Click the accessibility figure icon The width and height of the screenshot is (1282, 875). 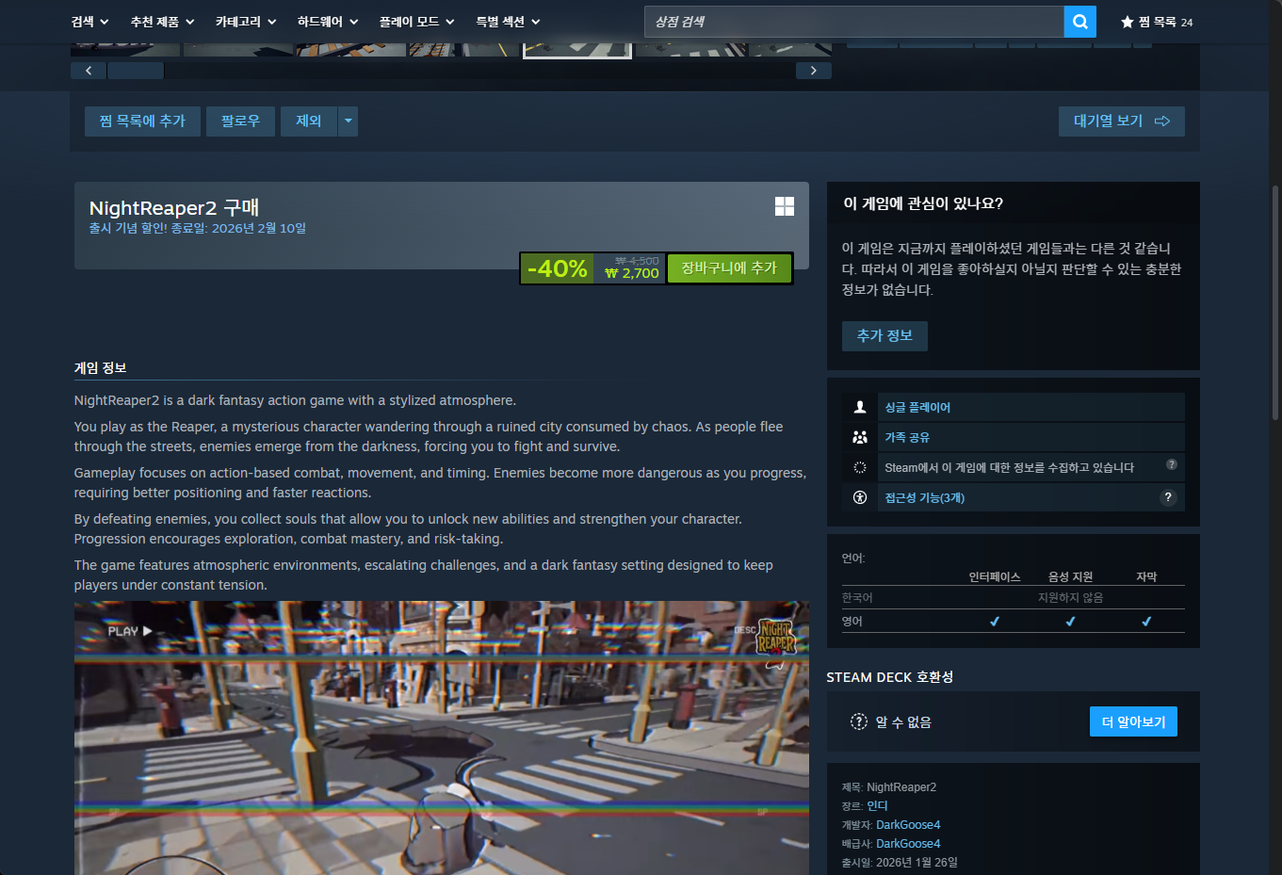point(860,497)
